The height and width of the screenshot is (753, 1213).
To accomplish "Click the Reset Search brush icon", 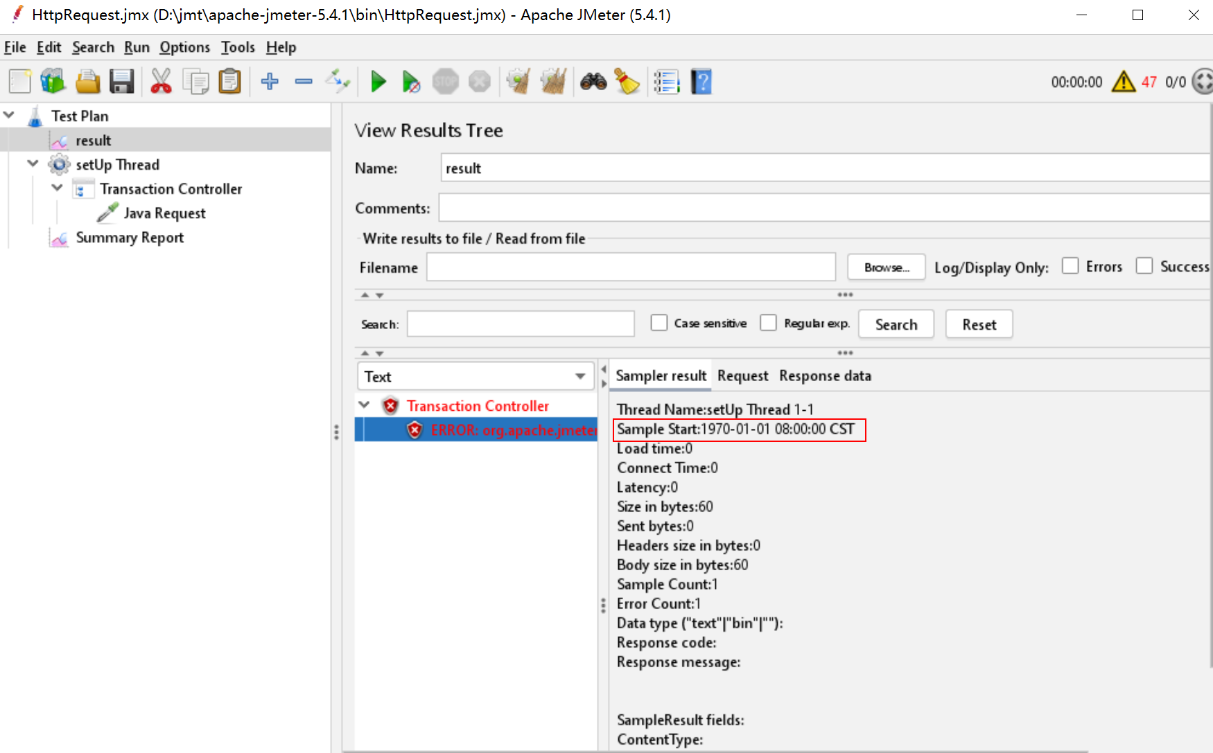I will click(x=627, y=82).
